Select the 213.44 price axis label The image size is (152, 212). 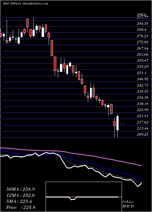click(x=143, y=128)
